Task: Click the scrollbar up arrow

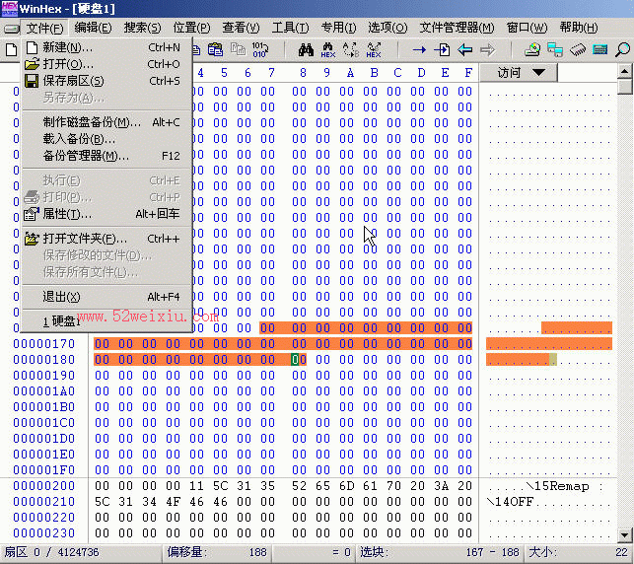Action: click(x=625, y=72)
